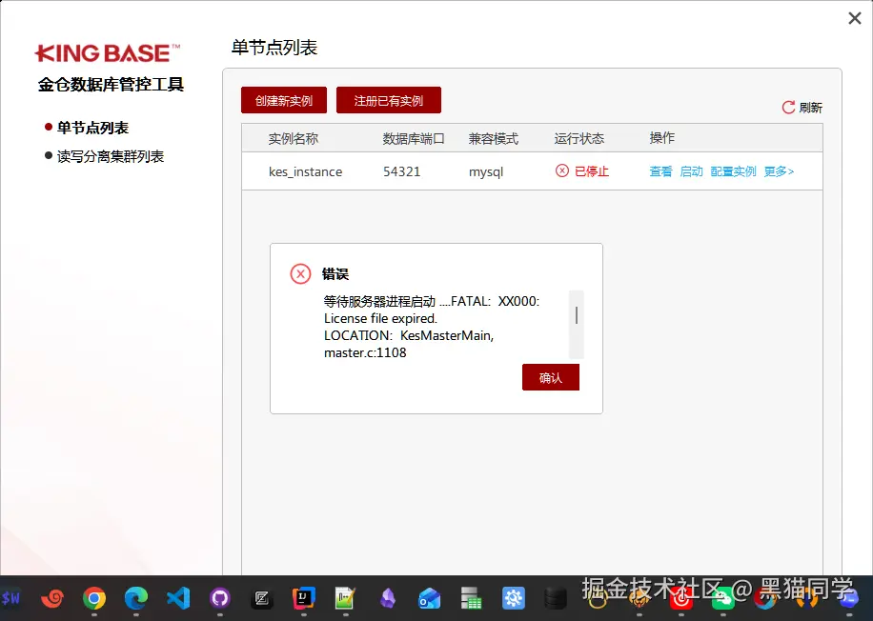Viewport: 873px width, 621px height.
Task: Click the refresh icon beside 刷新
Action: 788,108
